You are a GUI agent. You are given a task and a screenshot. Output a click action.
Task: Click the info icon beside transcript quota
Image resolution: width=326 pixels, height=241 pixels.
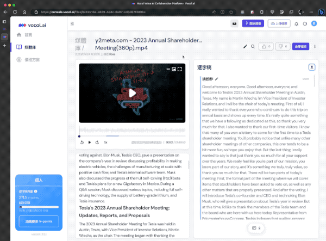pos(35,191)
